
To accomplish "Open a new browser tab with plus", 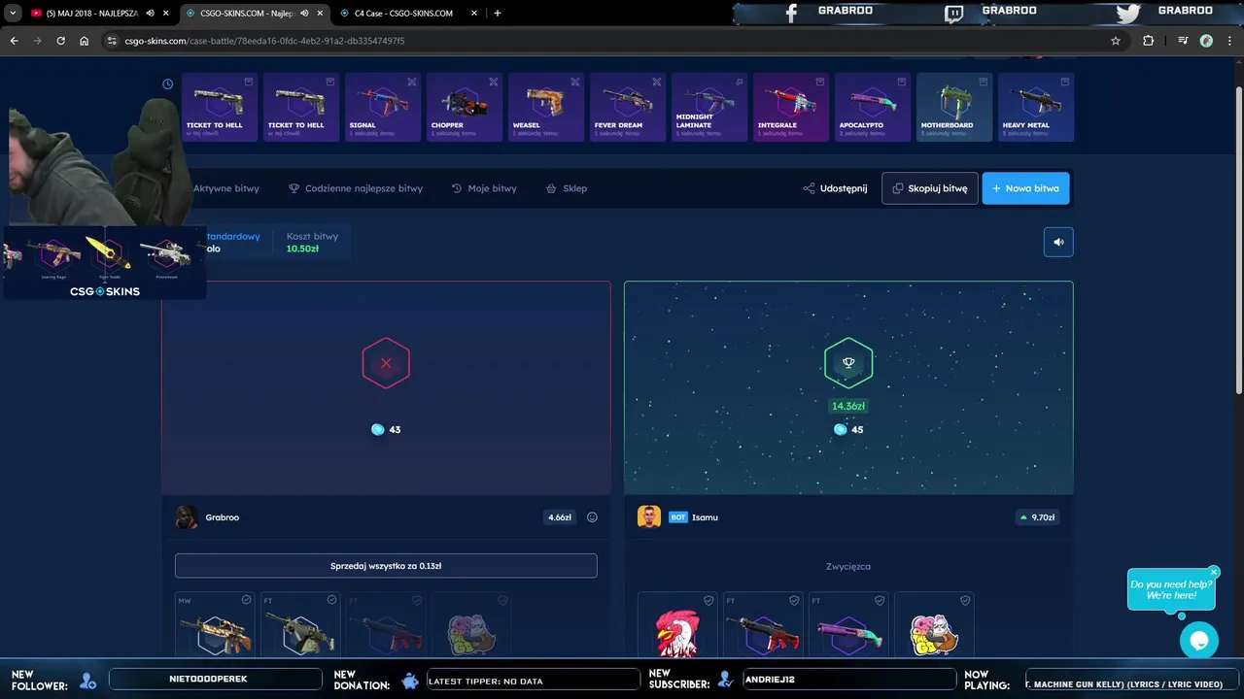I will (x=497, y=14).
